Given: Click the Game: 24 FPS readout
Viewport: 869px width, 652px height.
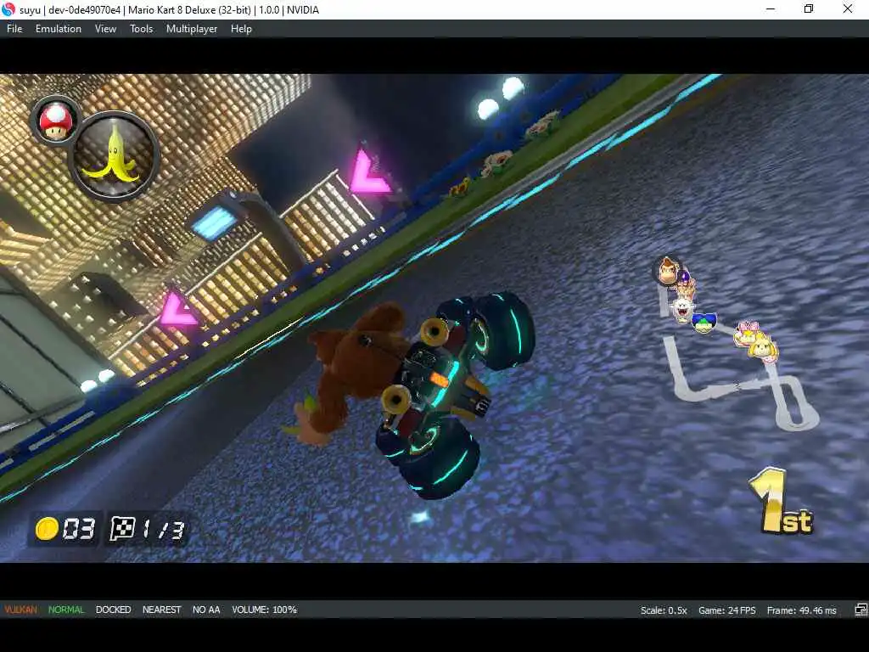Looking at the screenshot, I should (726, 610).
